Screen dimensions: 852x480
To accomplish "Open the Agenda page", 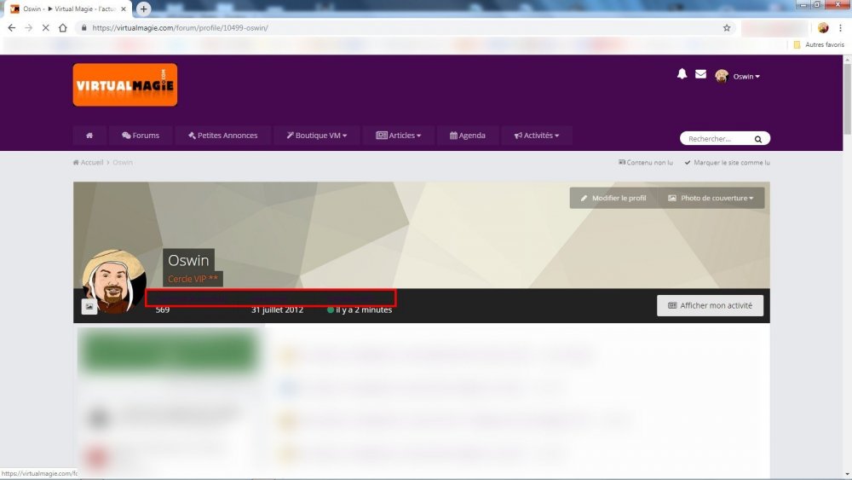I will [468, 136].
